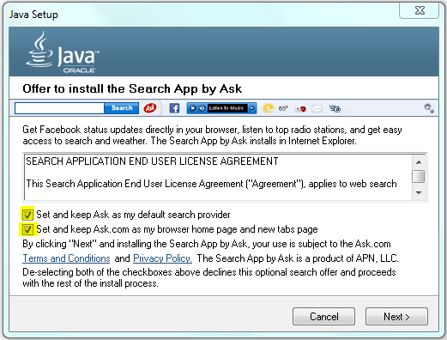Mute the radio via the speaker icon
This screenshot has height=340, width=447.
pos(202,108)
